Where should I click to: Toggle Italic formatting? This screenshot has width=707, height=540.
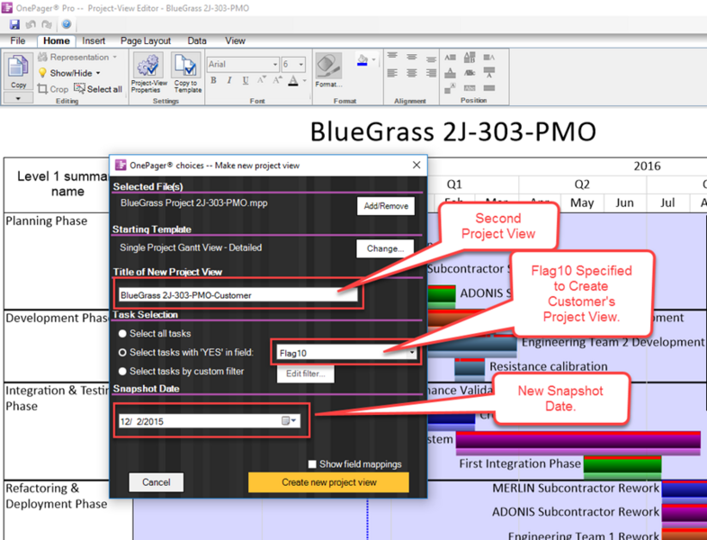click(x=229, y=80)
